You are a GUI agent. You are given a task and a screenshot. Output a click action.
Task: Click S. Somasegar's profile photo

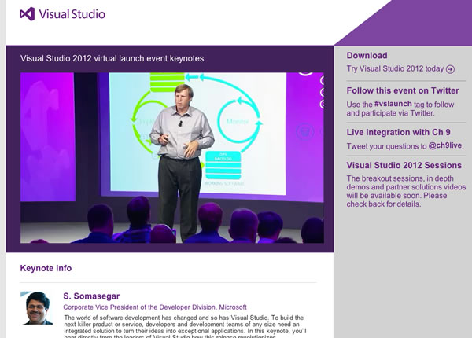(x=37, y=308)
